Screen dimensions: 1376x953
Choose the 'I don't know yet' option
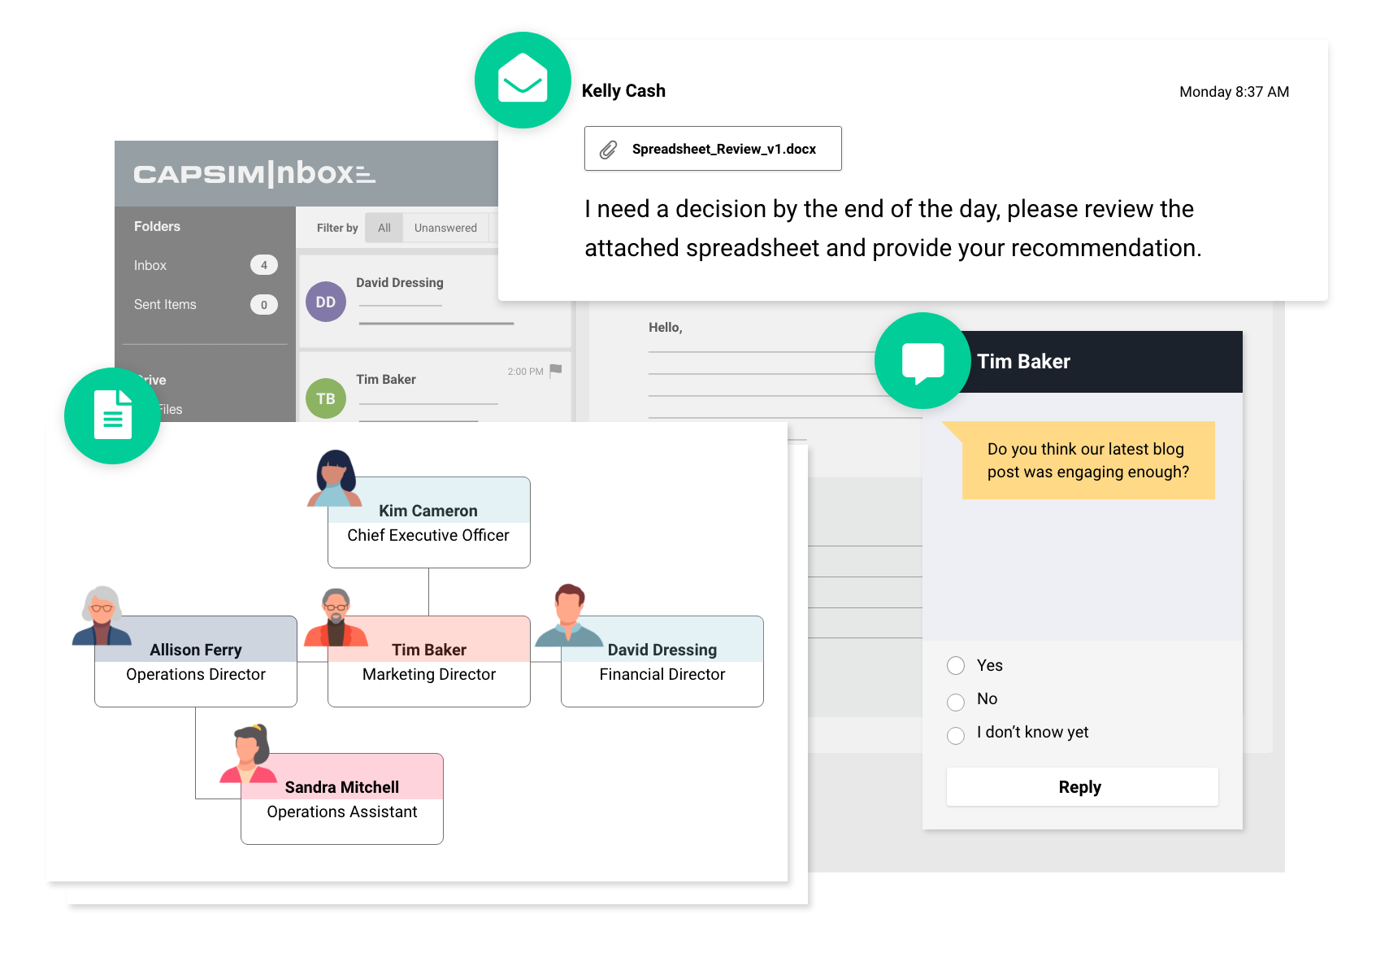point(956,735)
